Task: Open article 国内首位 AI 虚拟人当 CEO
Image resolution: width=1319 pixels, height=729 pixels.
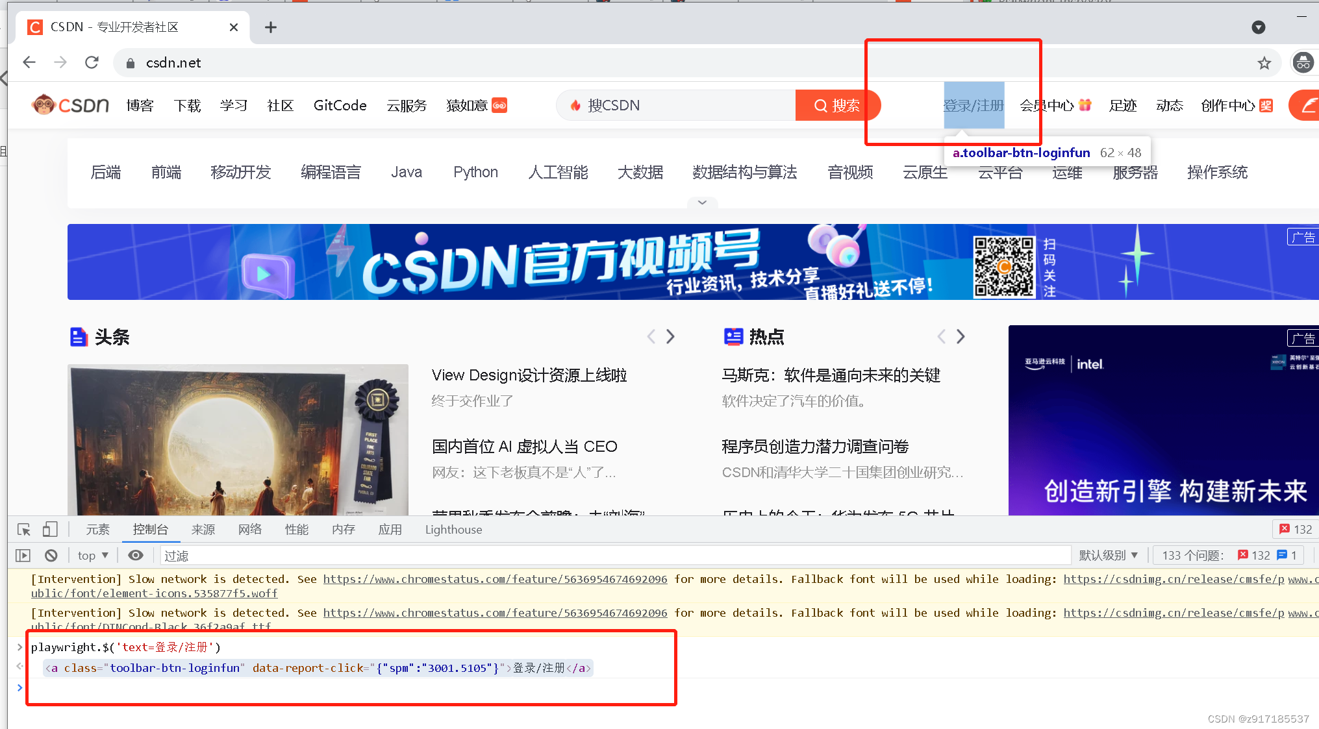Action: 525,447
